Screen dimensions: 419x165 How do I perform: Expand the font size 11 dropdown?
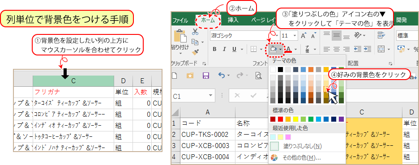[x=295, y=35]
